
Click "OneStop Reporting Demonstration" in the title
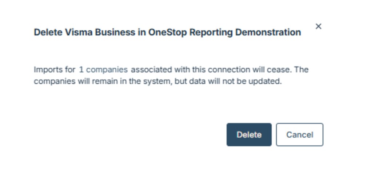click(224, 32)
